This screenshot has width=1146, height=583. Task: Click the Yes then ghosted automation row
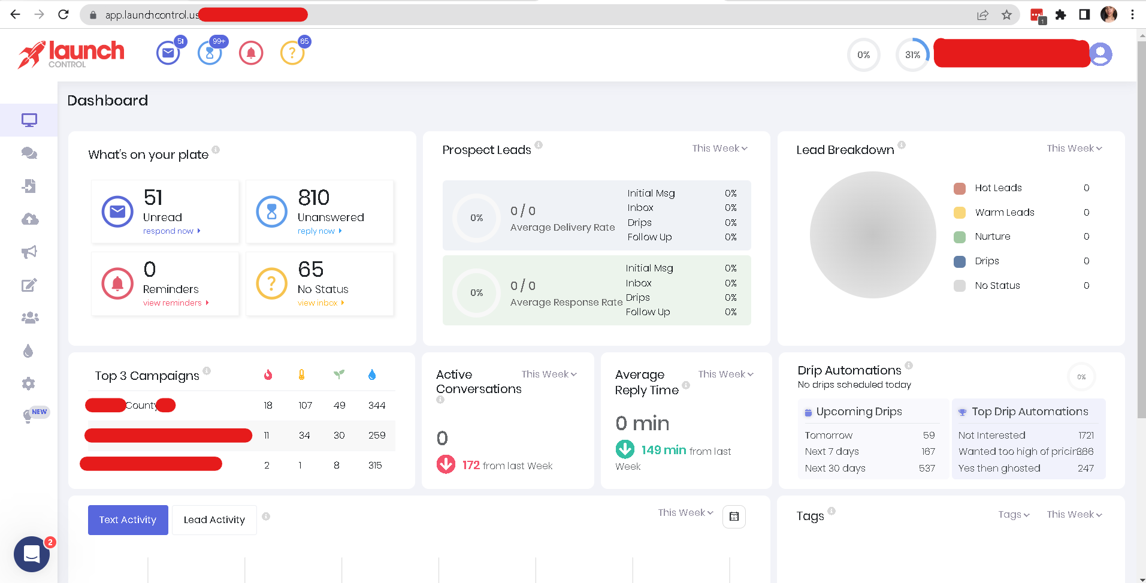(x=1026, y=469)
